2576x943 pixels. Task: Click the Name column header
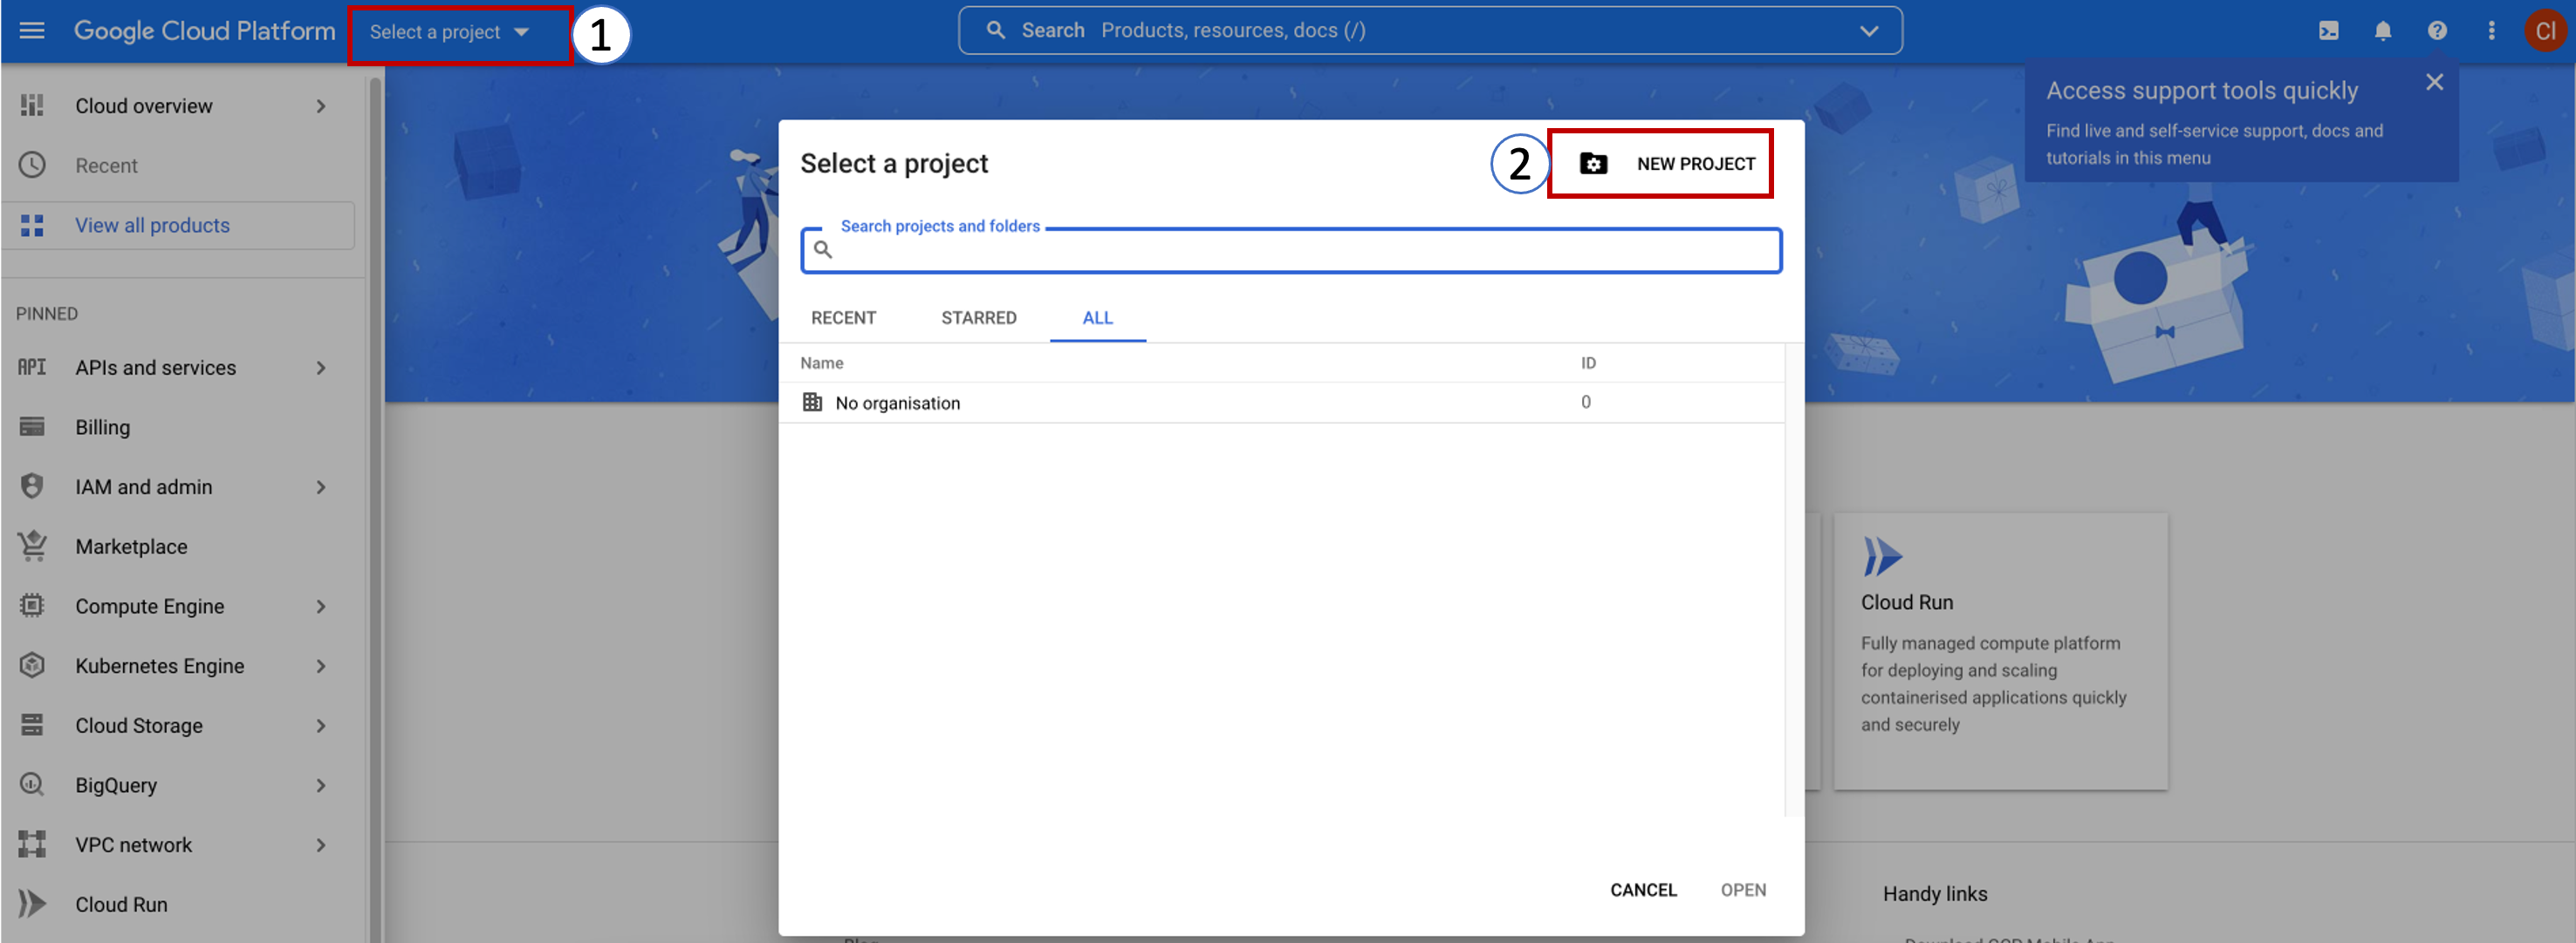click(x=821, y=363)
